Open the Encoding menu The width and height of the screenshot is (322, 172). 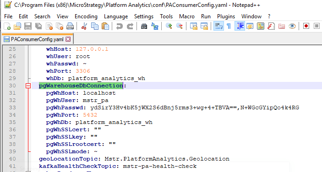[x=86, y=16]
